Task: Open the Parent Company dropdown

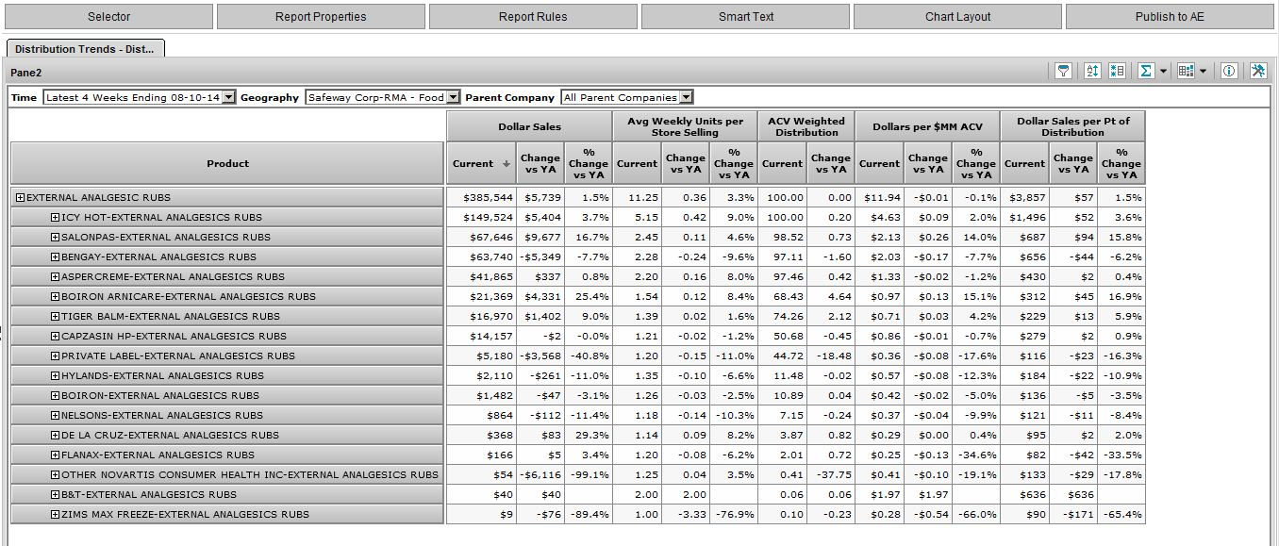Action: pyautogui.click(x=686, y=97)
